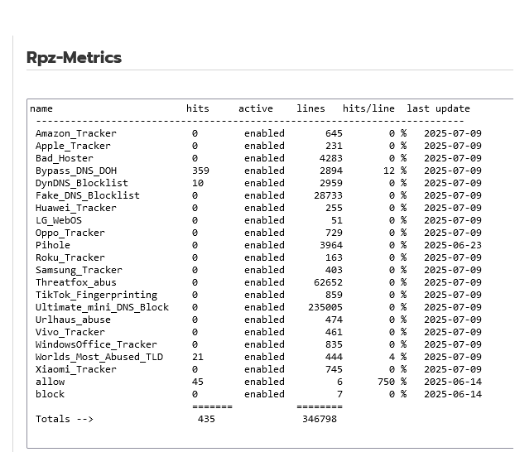
Task: Click the Bypass_DNS_DOH entry name
Action: coord(76,171)
